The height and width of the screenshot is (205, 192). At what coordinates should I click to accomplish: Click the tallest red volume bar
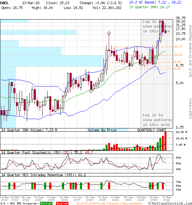pyautogui.click(x=165, y=141)
